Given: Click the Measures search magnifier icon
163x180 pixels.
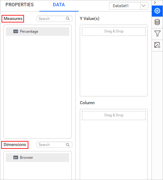Looking at the screenshot, I should pos(68,18).
